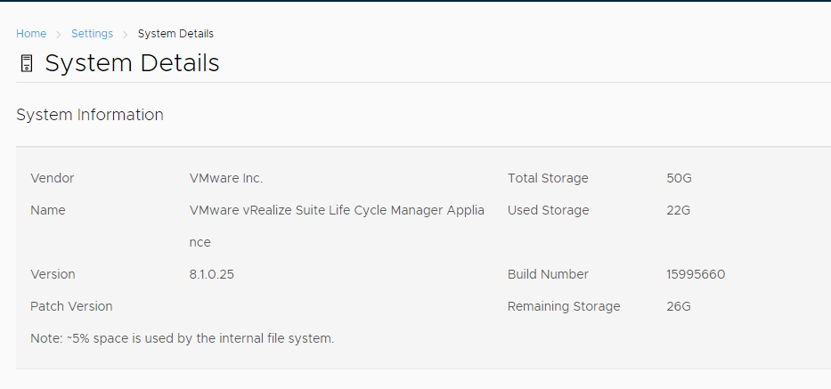
Task: Select the appliance Name value text
Action: [337, 226]
